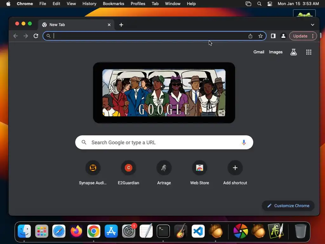Screen dimensions: 325x244
Task: Launch Firefox from the Dock
Action: 76,231
